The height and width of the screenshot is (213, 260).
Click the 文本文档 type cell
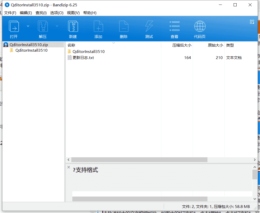(234, 57)
